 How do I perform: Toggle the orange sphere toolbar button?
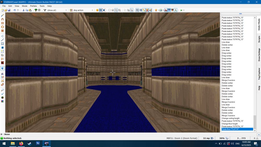point(97,10)
